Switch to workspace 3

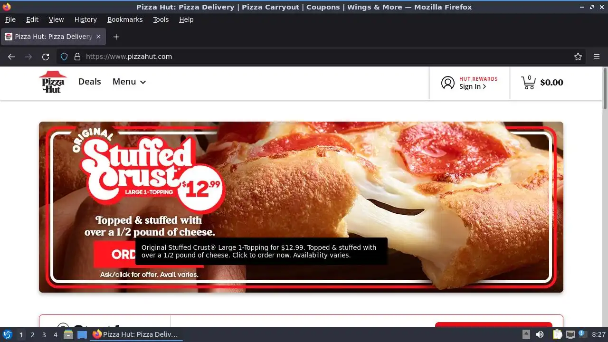pyautogui.click(x=44, y=335)
